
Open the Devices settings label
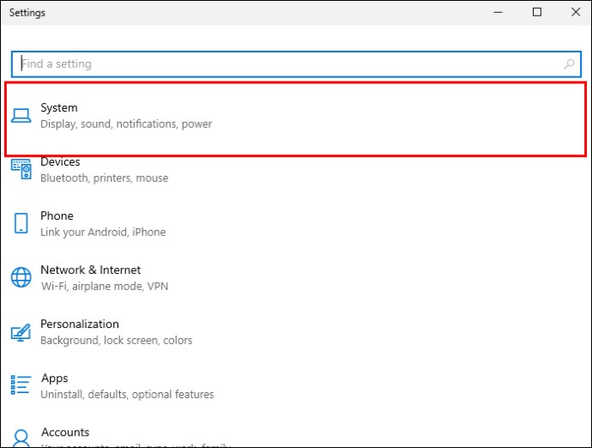point(60,162)
